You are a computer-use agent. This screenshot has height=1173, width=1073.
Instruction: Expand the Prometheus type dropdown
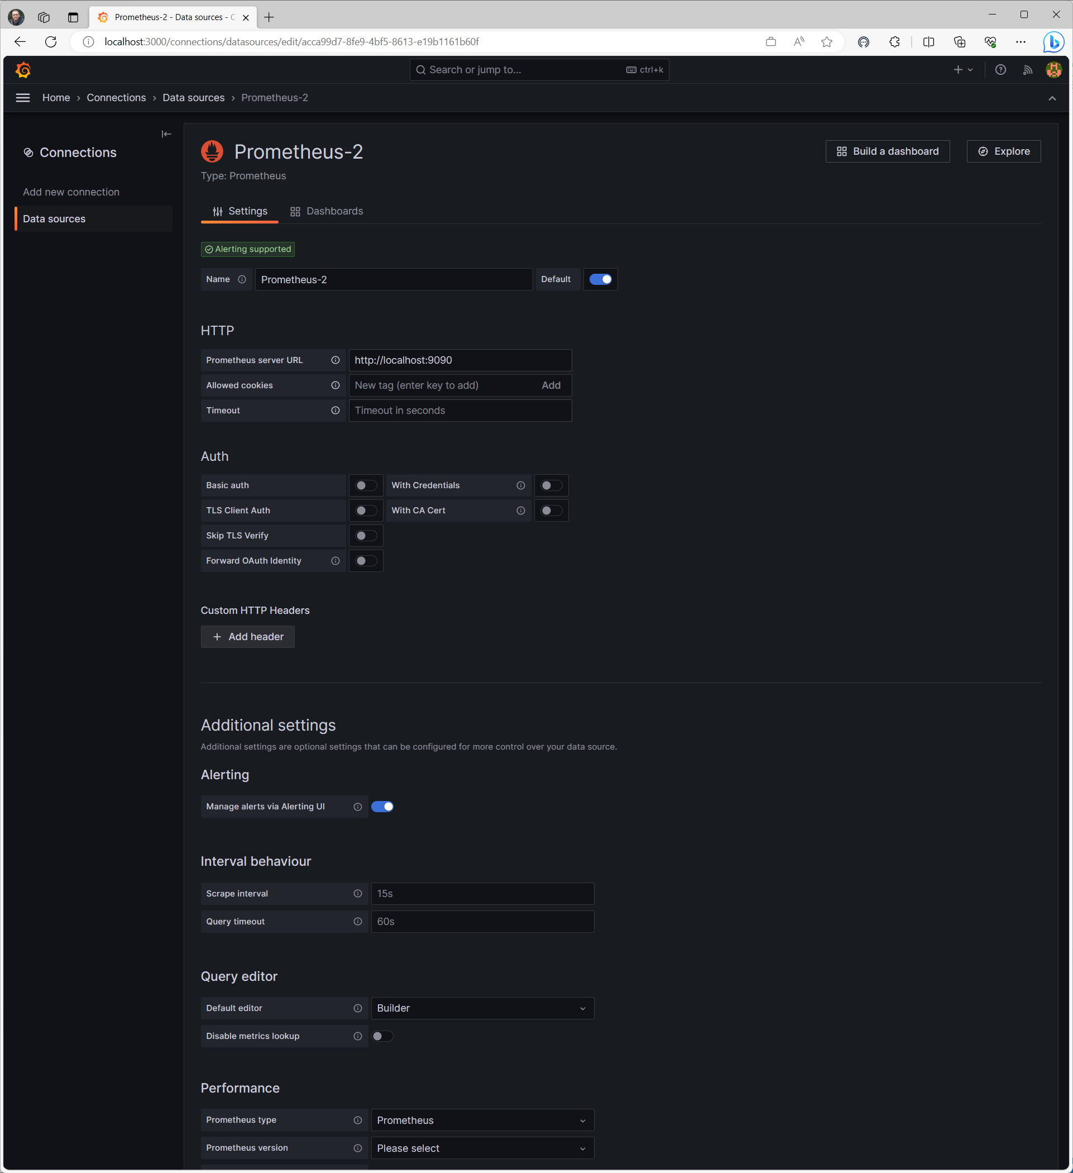[482, 1120]
